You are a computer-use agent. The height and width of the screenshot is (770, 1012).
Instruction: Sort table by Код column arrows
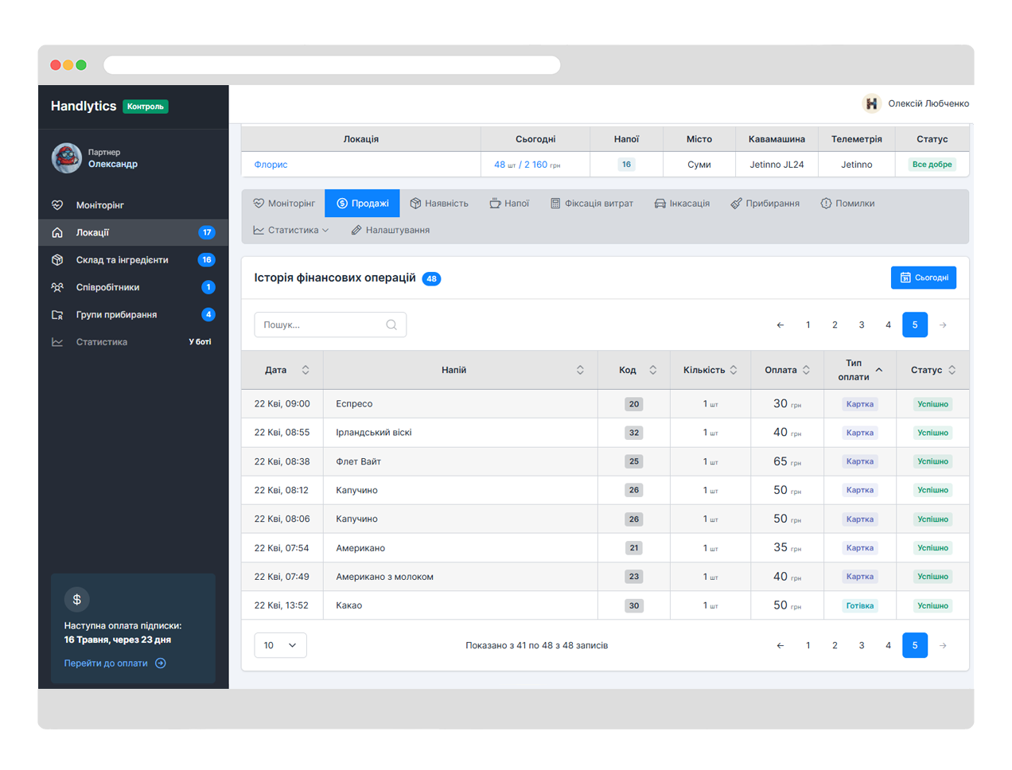[653, 370]
